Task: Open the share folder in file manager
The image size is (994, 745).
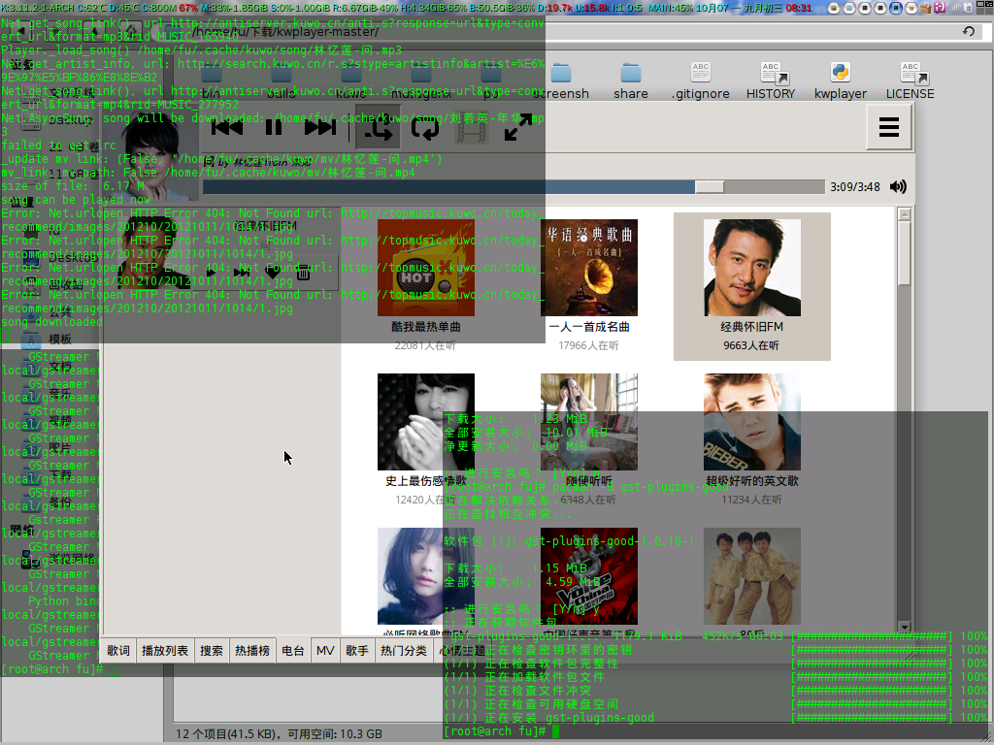Action: pyautogui.click(x=631, y=81)
